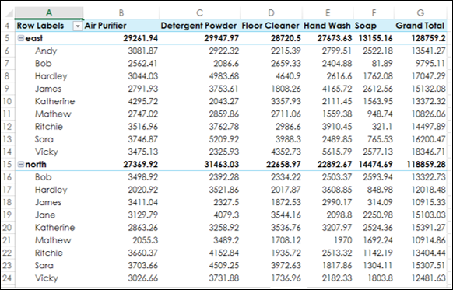453x290 pixels.
Task: Select row 4 header
Action: click(7, 26)
